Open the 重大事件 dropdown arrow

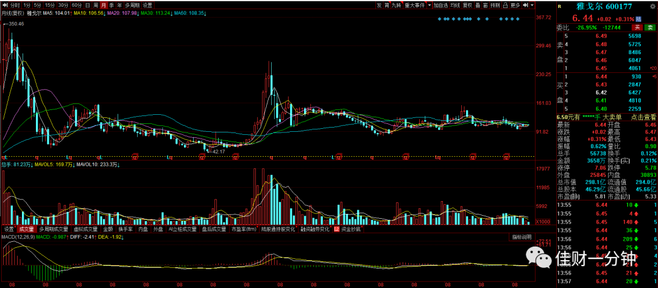[430, 5]
